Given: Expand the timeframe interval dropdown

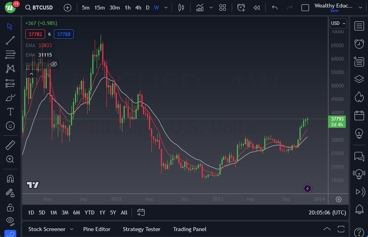Looking at the screenshot, I should point(166,7).
